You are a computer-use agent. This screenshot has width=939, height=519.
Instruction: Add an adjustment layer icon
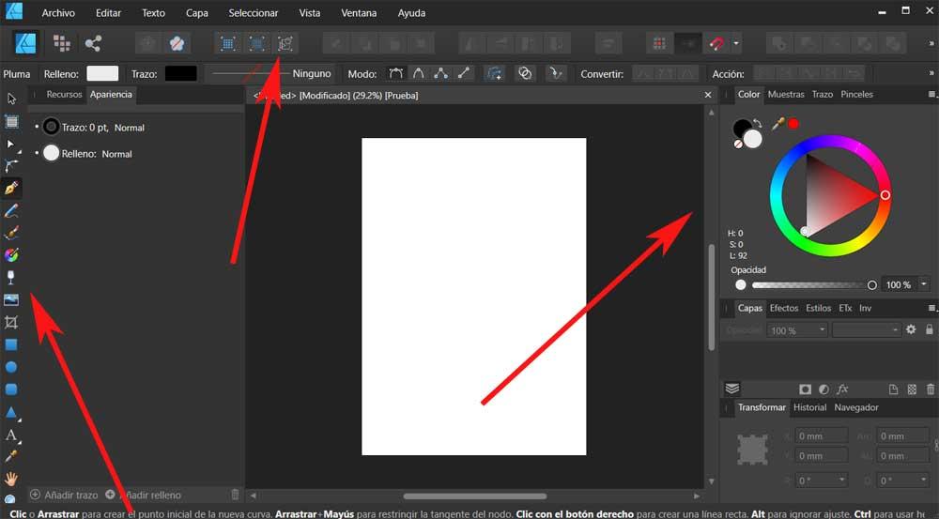(x=824, y=389)
